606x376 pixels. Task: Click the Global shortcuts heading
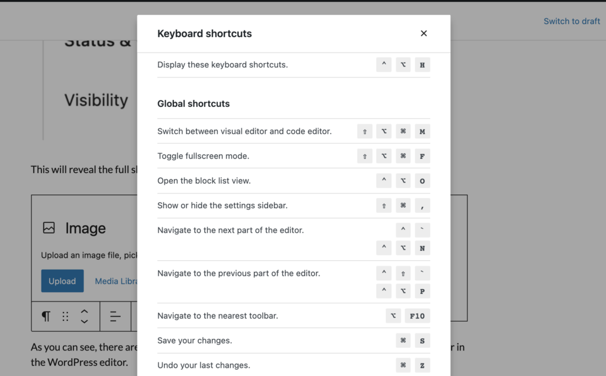[x=194, y=103]
